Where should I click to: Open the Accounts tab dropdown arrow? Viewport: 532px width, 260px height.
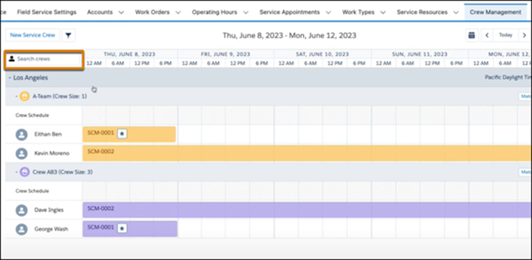pos(121,13)
